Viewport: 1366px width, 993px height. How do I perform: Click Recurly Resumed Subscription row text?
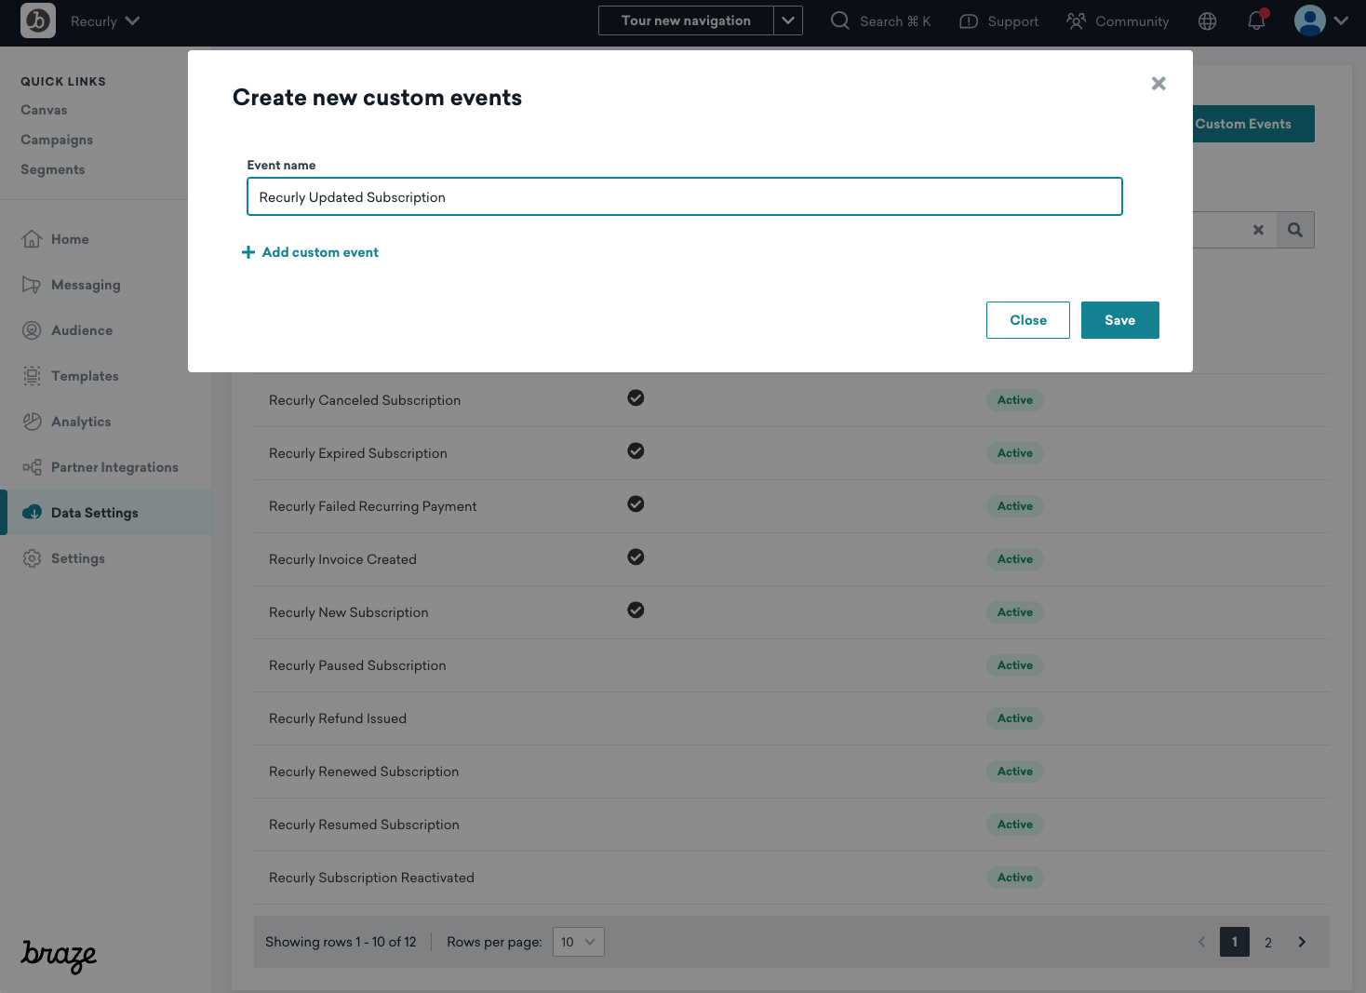pyautogui.click(x=364, y=825)
